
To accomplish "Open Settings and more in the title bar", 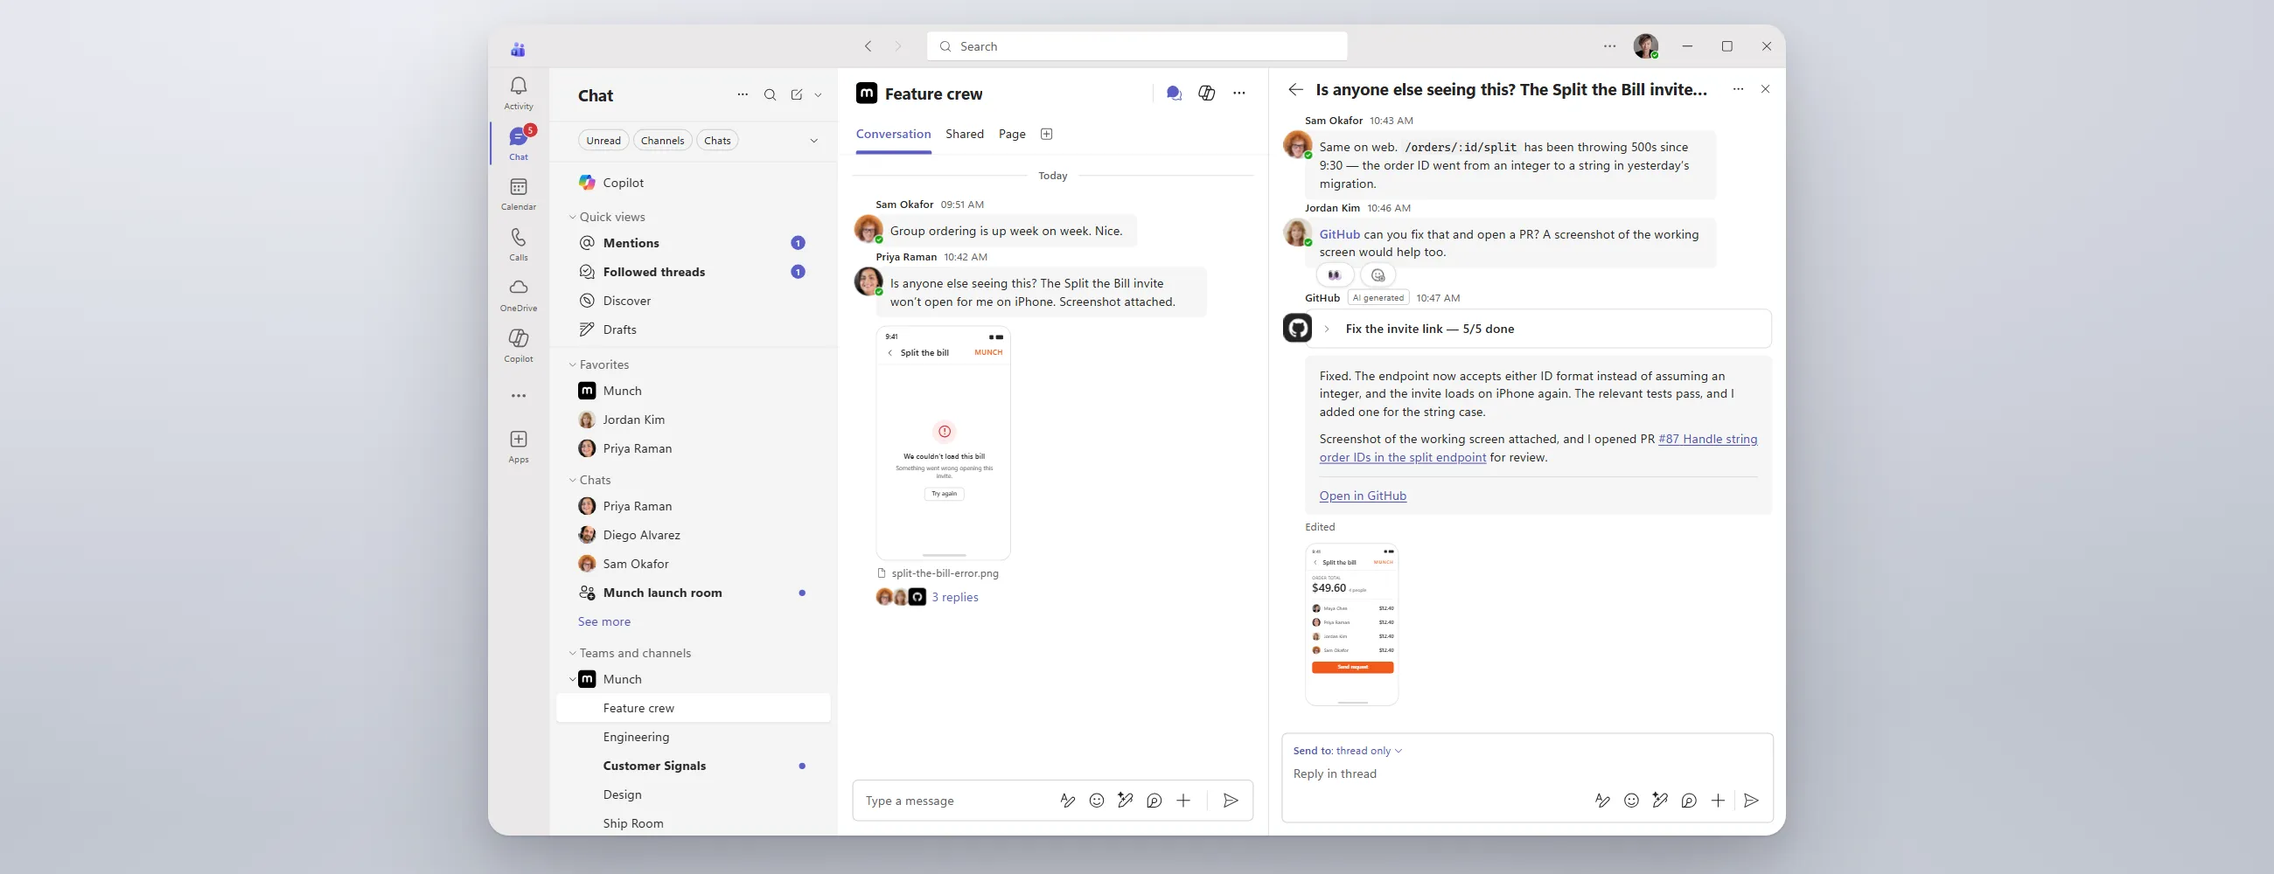I will (x=1610, y=46).
